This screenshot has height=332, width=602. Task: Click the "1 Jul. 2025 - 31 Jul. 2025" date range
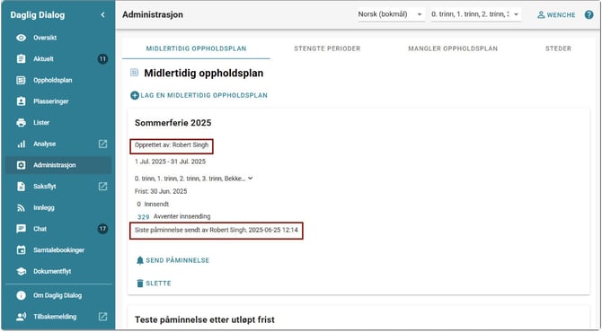click(x=170, y=162)
